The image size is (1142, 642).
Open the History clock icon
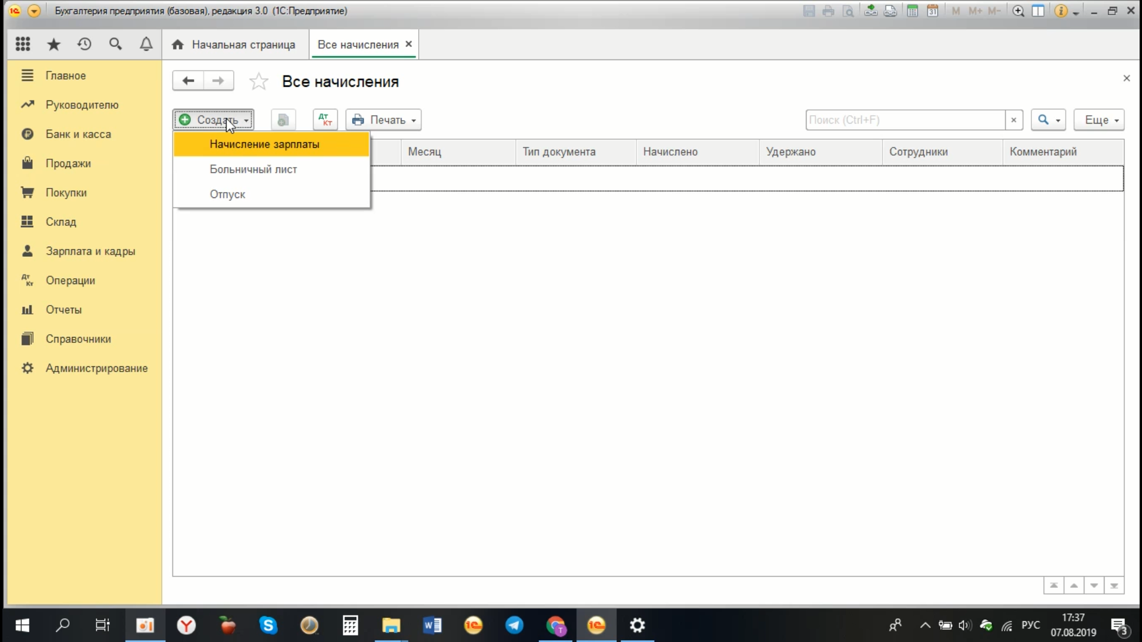(84, 44)
